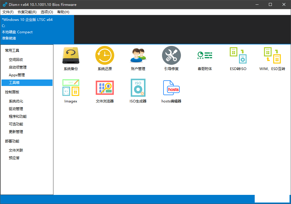Open 账户管理 account management
This screenshot has width=291, height=204.
(x=138, y=59)
